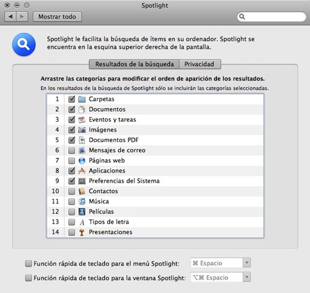
Task: Select the Contactos row label
Action: pos(104,191)
